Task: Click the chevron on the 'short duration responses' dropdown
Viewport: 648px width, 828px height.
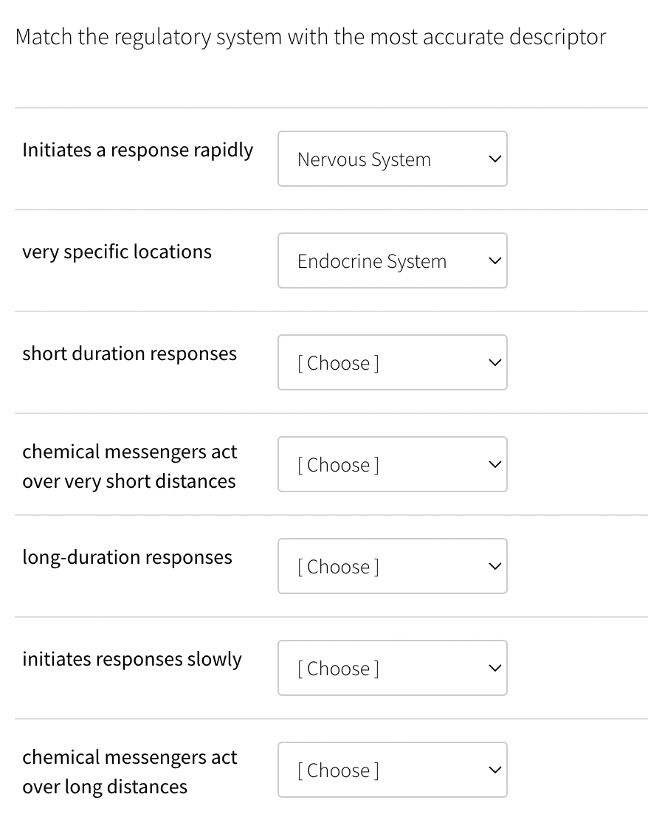Action: [494, 362]
